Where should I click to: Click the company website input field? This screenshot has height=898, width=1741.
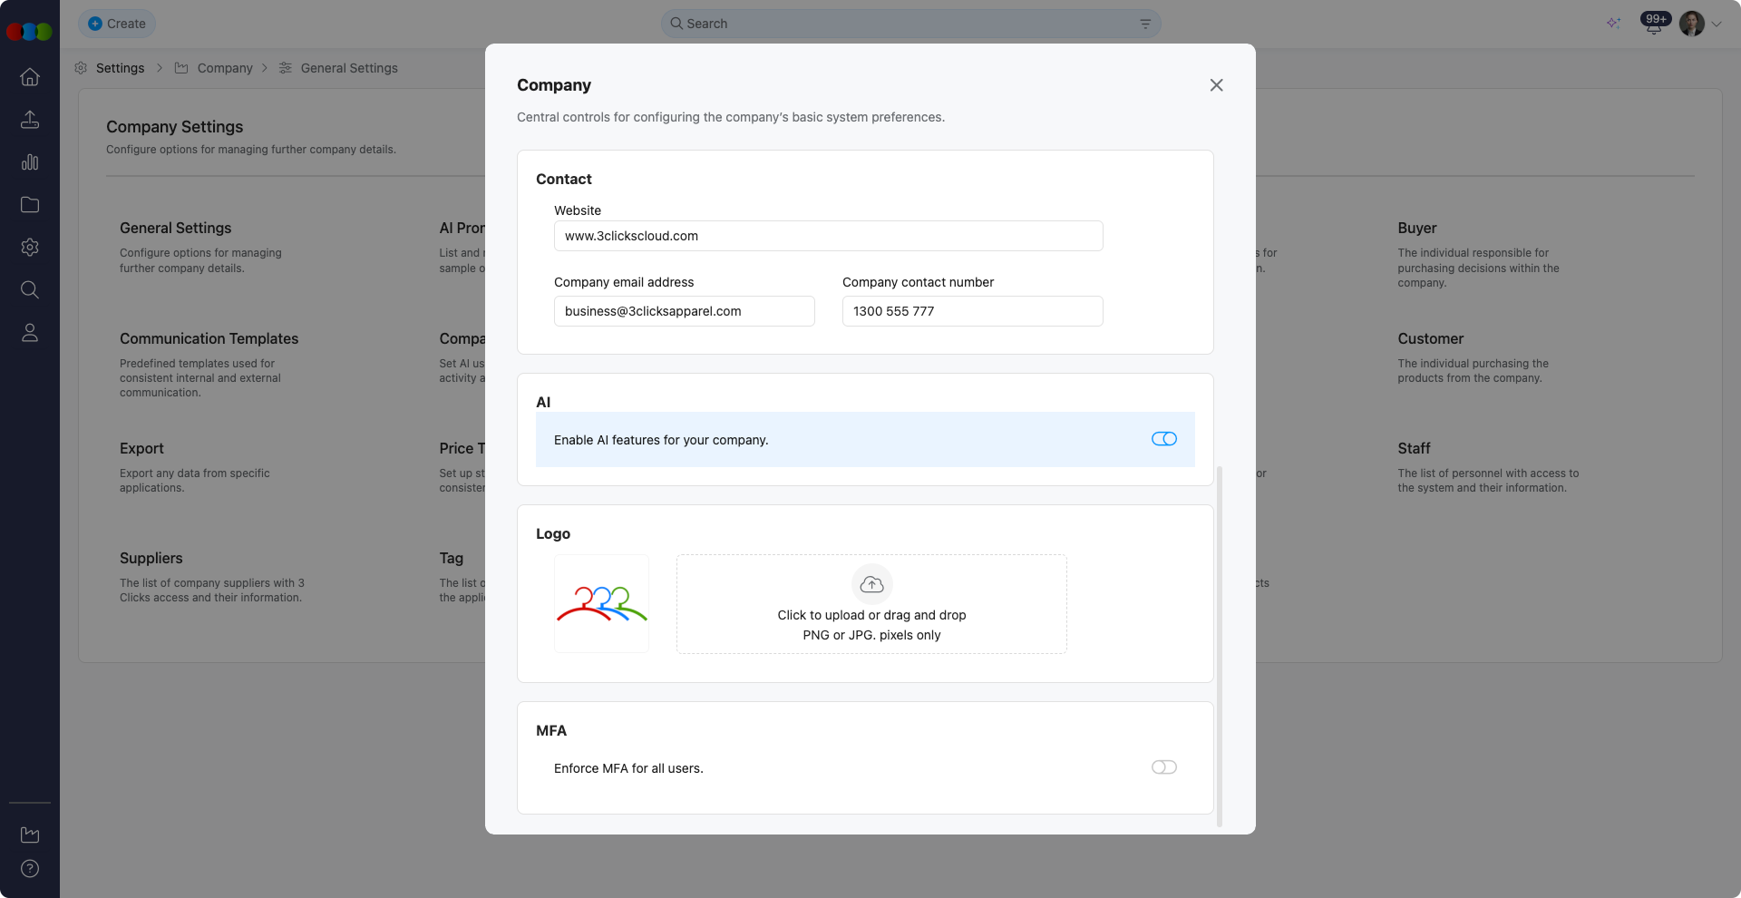click(x=828, y=236)
